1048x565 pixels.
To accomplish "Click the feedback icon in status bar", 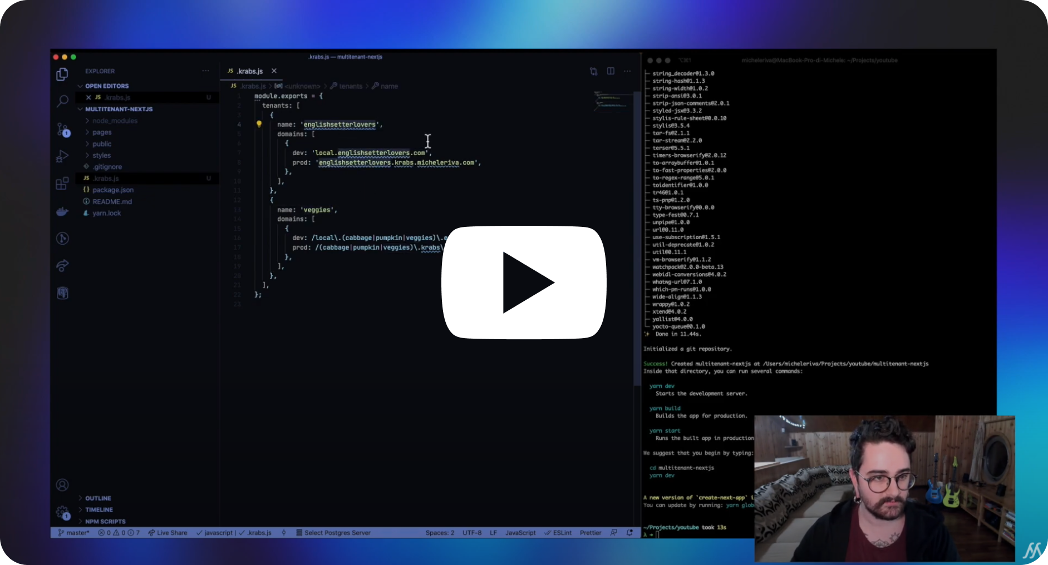I will [x=613, y=533].
